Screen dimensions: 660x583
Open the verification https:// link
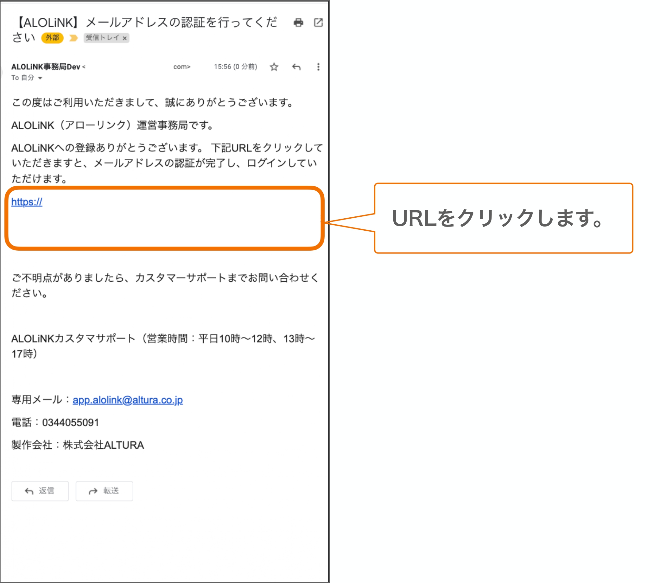pos(27,202)
